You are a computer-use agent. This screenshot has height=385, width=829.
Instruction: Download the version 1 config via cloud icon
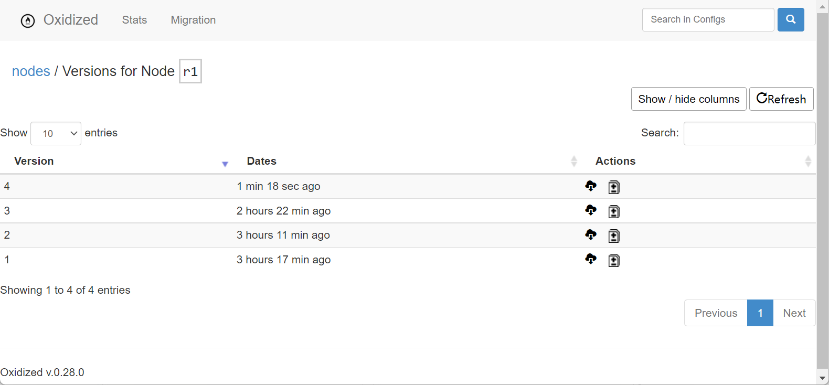pyautogui.click(x=591, y=259)
